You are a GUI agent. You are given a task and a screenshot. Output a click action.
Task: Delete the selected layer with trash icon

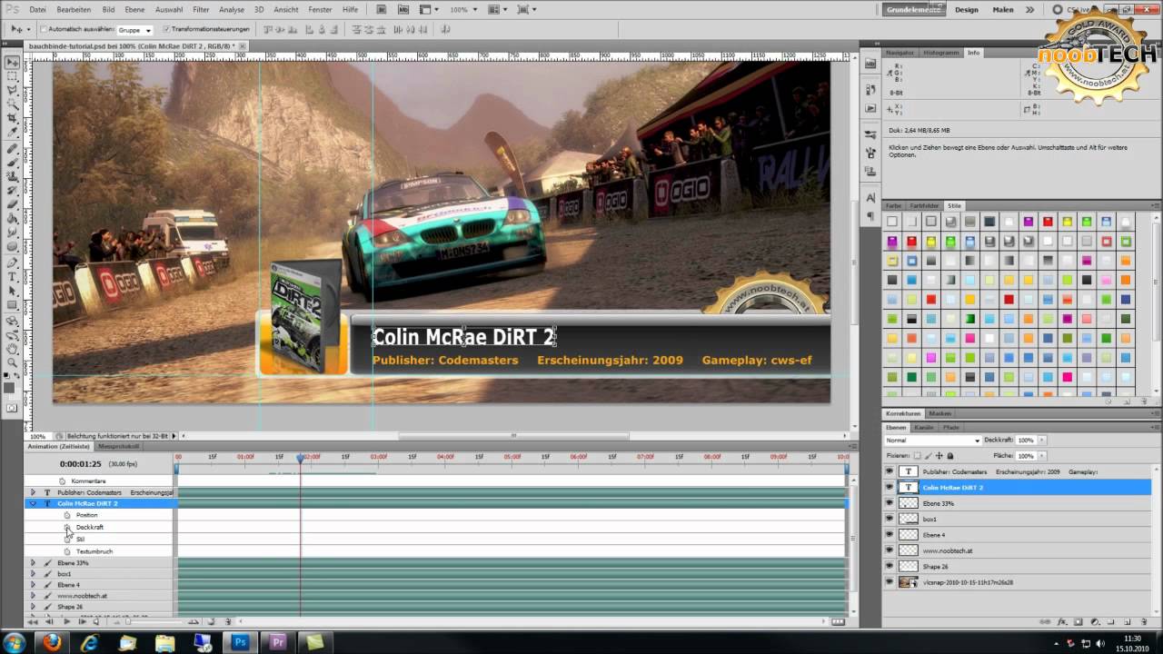pos(1144,621)
